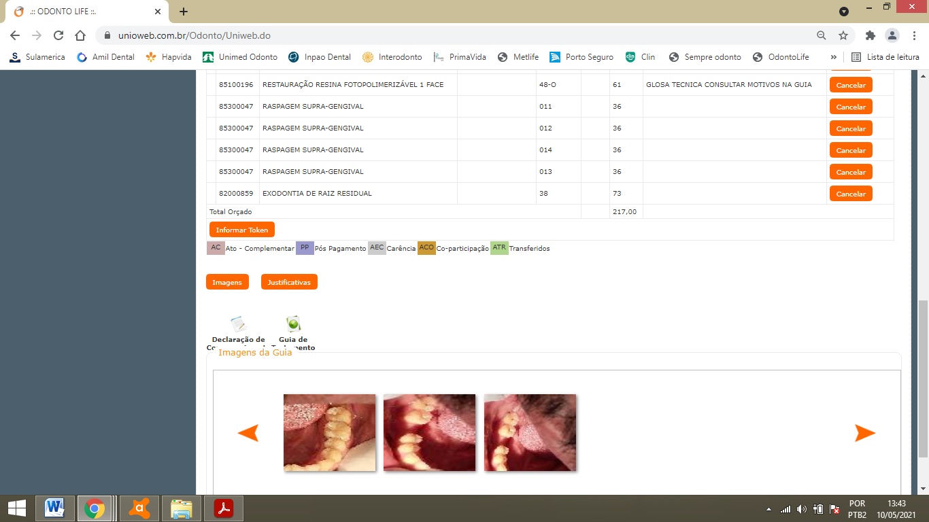
Task: Close the ODONTO LIFE tab
Action: (158, 12)
